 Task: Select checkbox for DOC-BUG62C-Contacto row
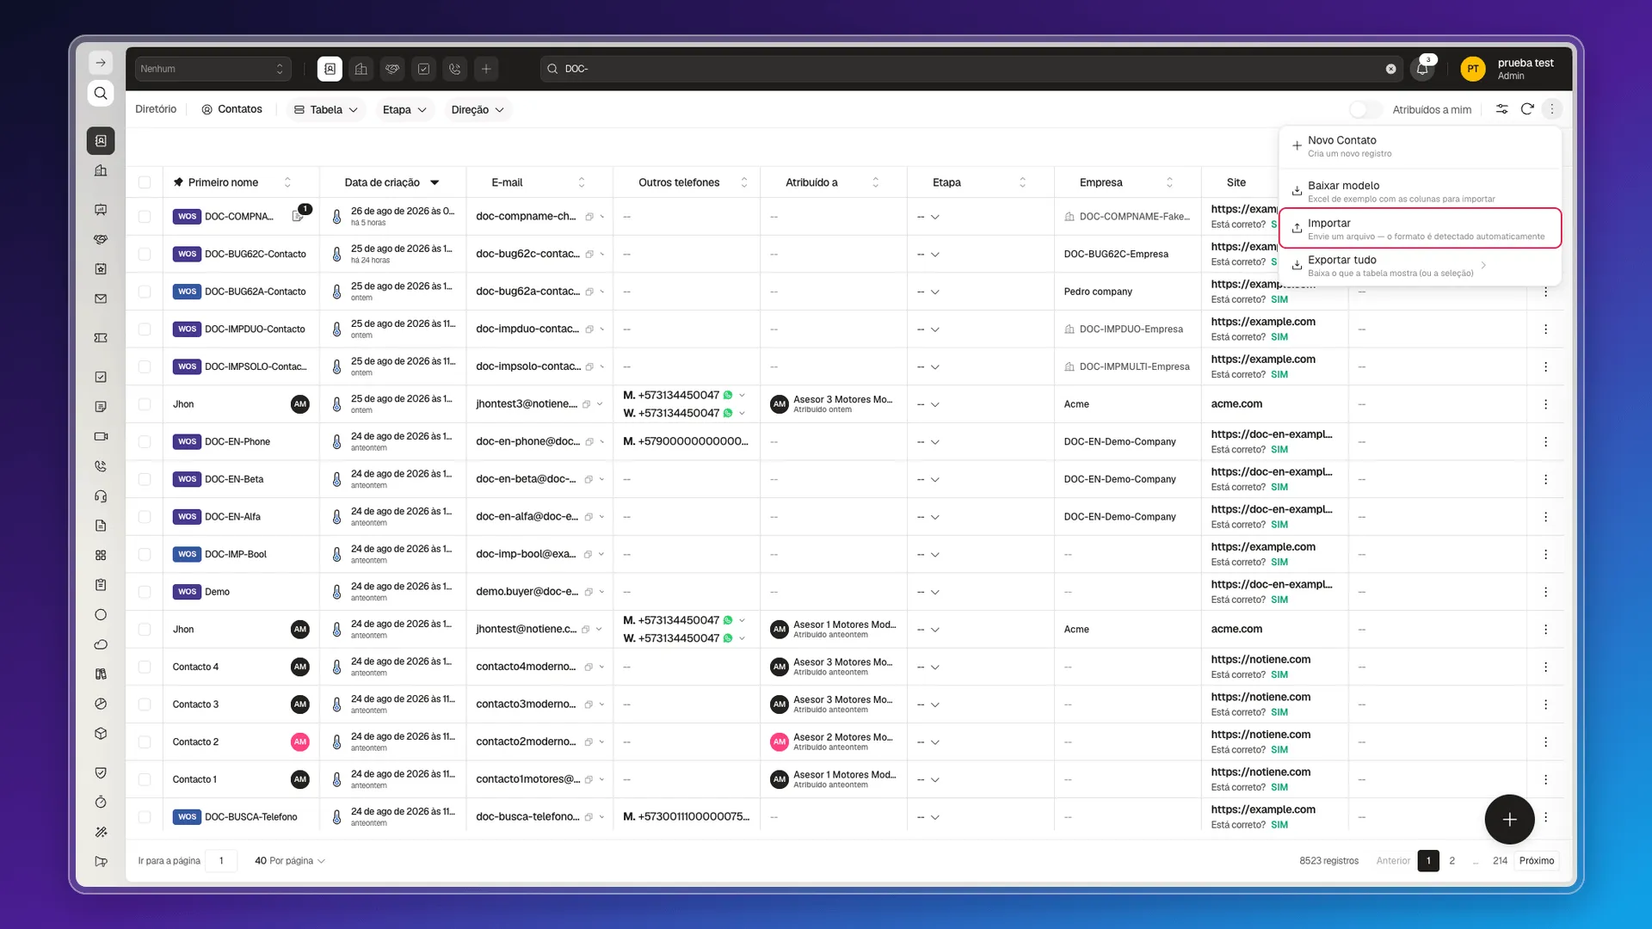pos(145,254)
